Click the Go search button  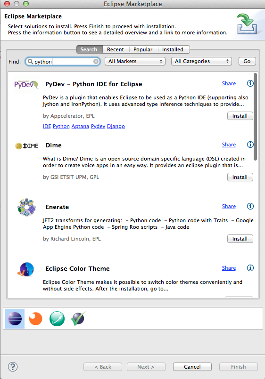point(247,61)
